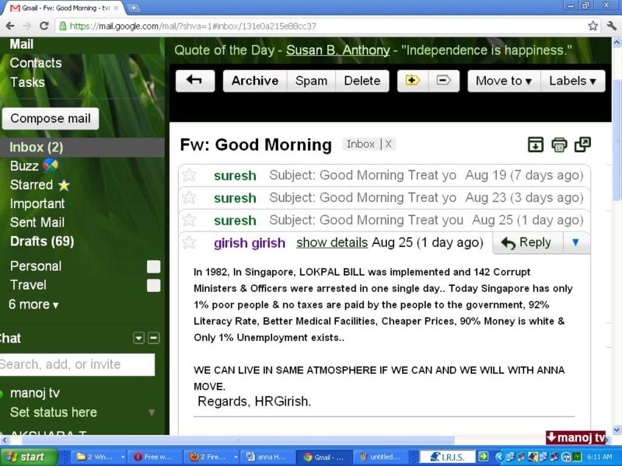Open Contacts link
Viewport: 622px width, 466px height.
click(36, 63)
